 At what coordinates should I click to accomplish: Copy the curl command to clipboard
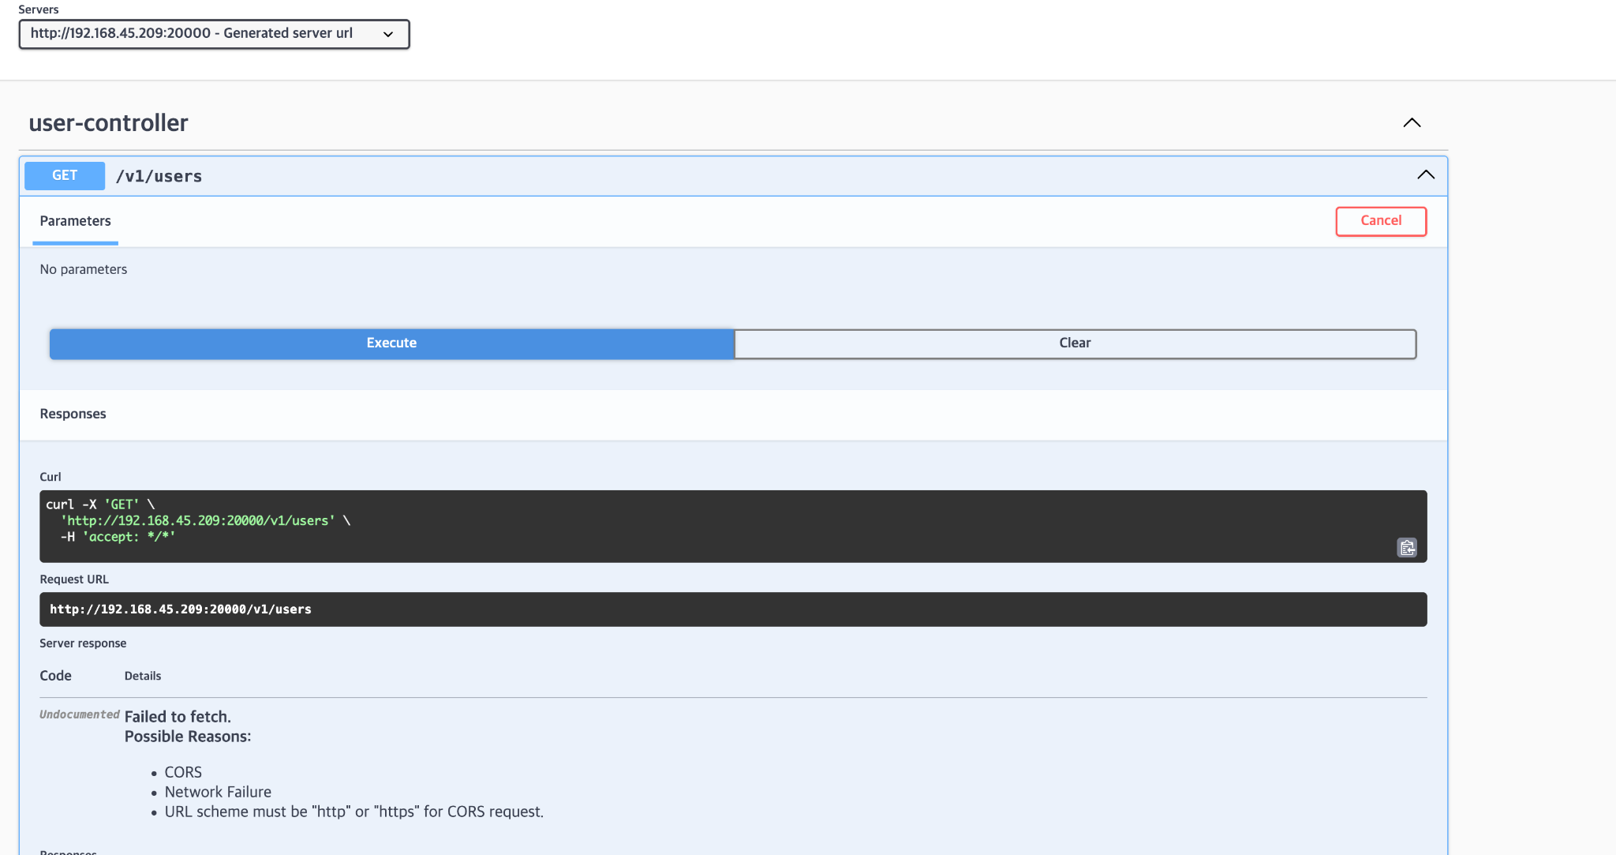click(1407, 547)
